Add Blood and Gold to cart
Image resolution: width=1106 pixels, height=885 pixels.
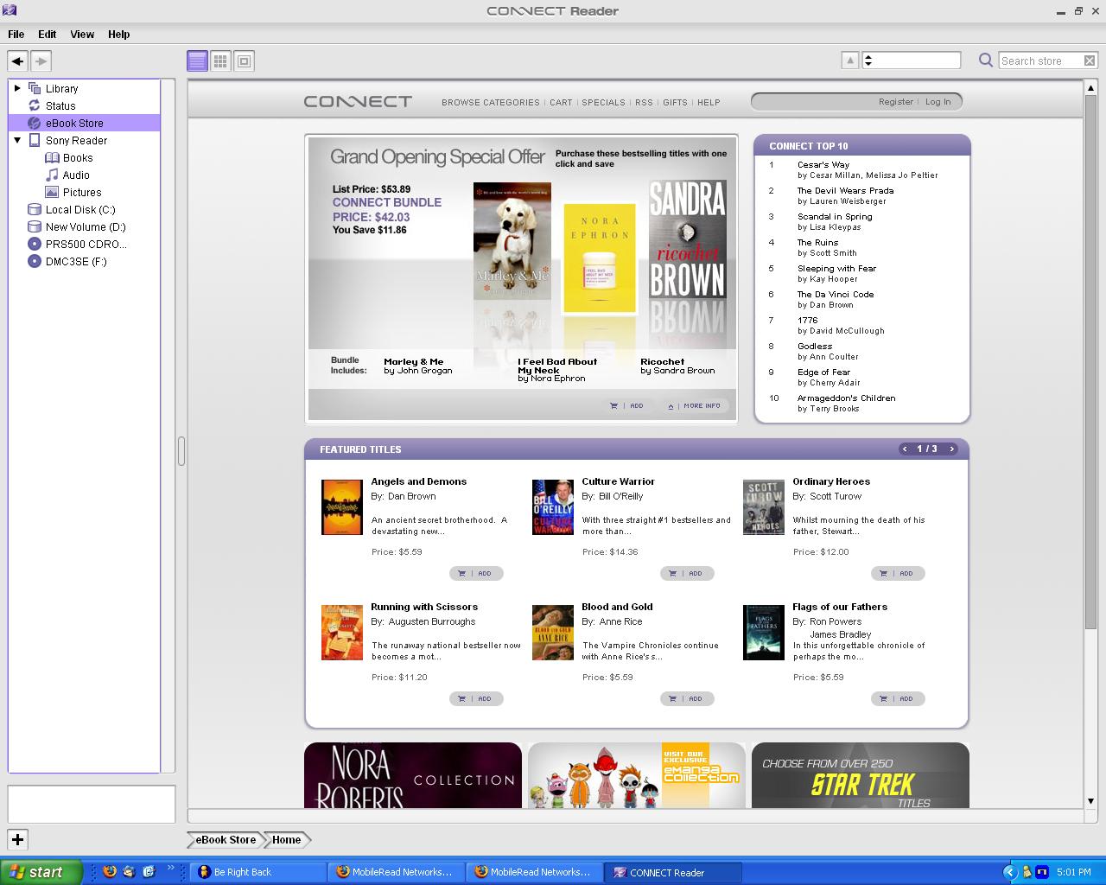tap(687, 698)
